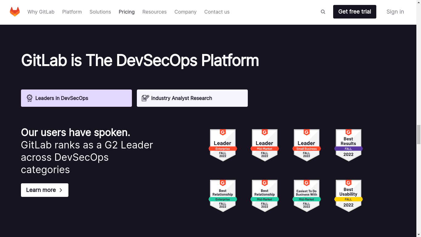Screen dimensions: 421x237
Task: Open the Easiest To Do Business With badge
Action: [x=307, y=196]
